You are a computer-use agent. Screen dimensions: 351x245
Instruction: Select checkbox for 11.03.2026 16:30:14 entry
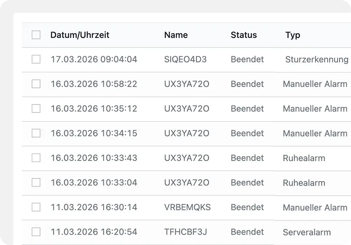pos(36,207)
